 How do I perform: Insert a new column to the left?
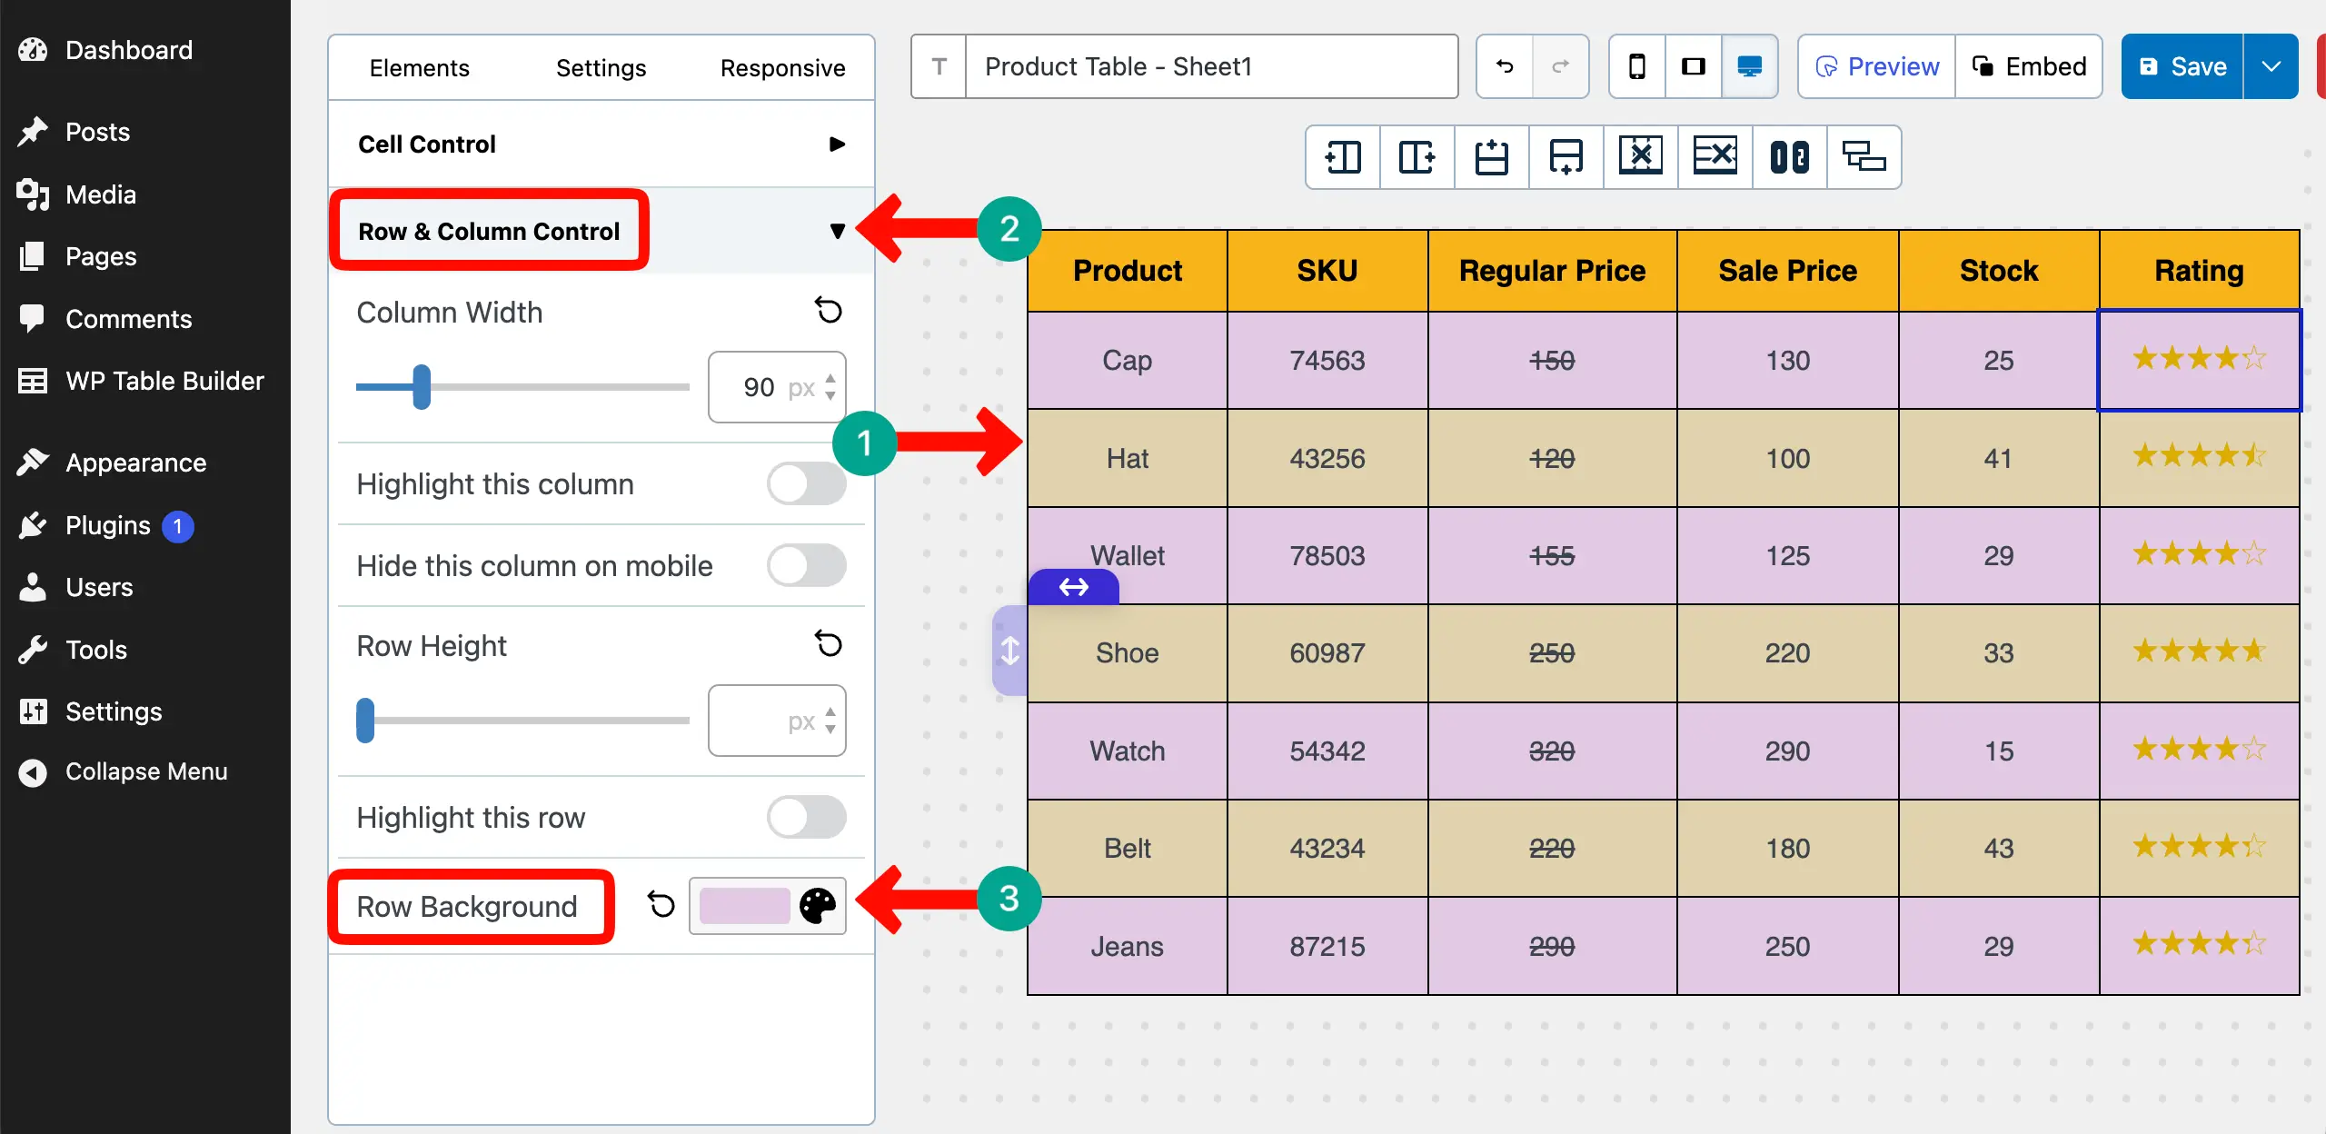[1342, 156]
